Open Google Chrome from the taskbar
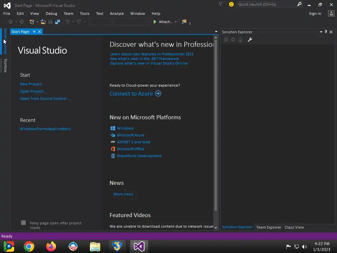337x253 pixels. (x=29, y=246)
